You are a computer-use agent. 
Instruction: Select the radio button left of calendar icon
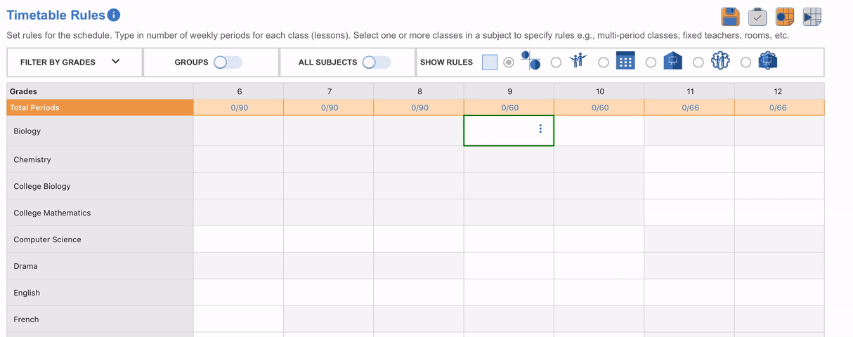[604, 62]
